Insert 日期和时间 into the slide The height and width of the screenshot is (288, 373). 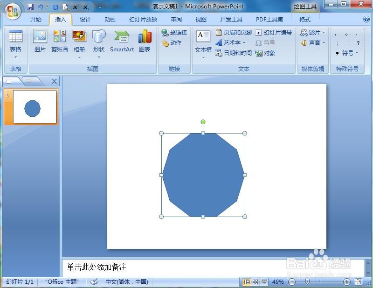point(233,53)
